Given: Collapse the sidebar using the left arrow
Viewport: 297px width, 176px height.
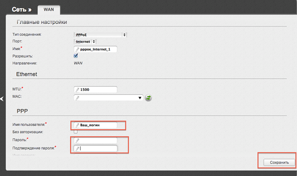Looking at the screenshot, I should [2, 99].
